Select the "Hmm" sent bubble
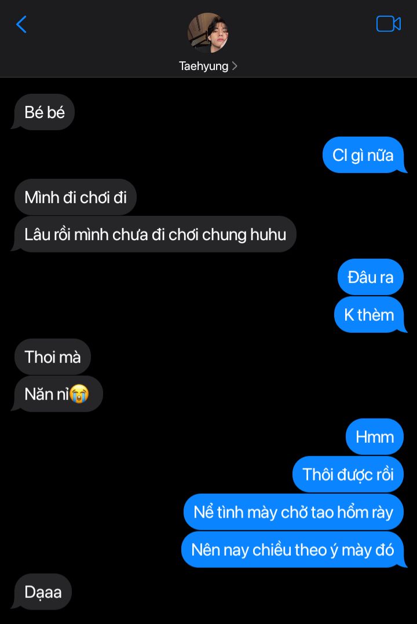Image resolution: width=417 pixels, height=624 pixels. click(x=374, y=436)
